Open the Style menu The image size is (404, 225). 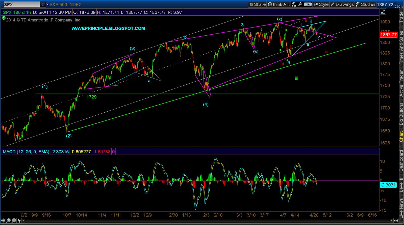pos(321,4)
